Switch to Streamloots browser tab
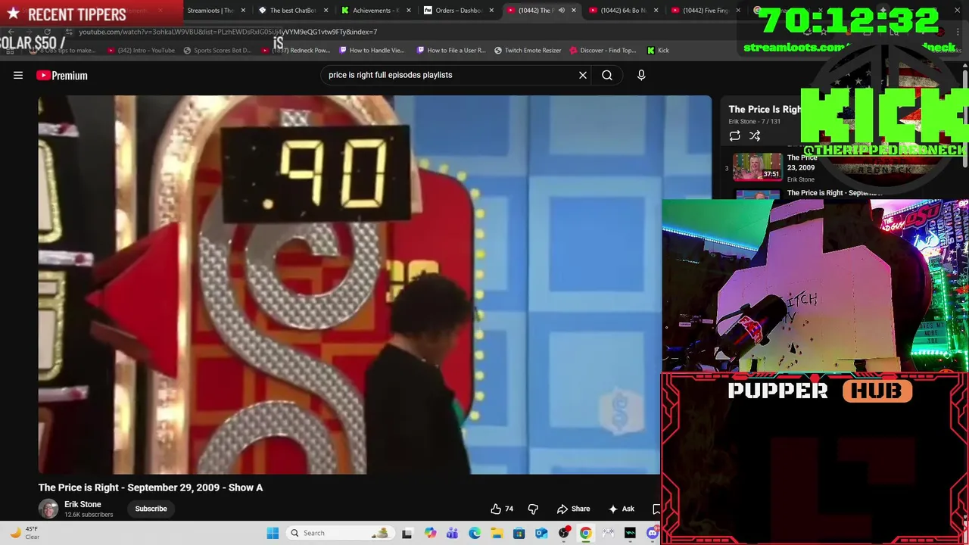 (210, 11)
